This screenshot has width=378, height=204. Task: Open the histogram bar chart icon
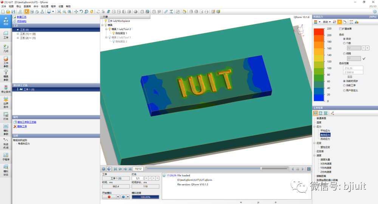point(356,22)
